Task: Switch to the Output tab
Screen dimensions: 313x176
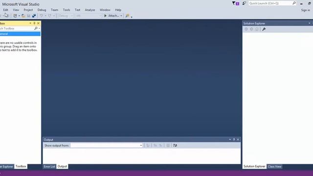Action: tap(62, 166)
